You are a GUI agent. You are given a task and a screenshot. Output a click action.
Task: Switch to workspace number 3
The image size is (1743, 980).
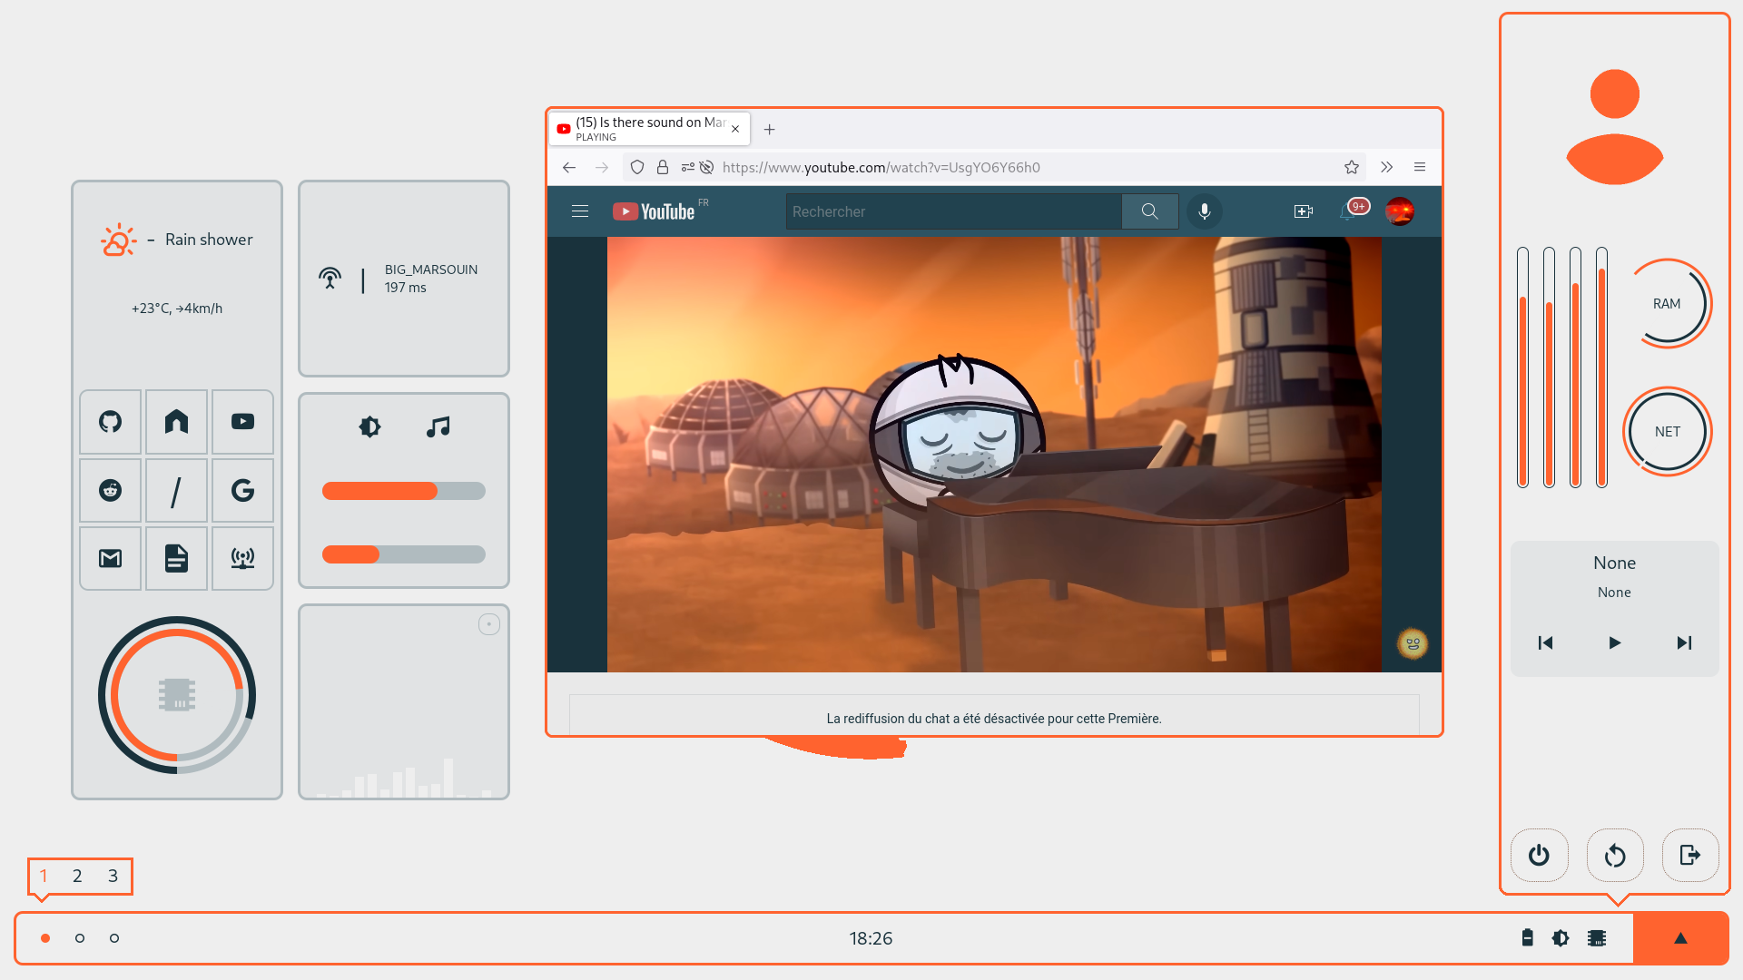click(x=113, y=876)
